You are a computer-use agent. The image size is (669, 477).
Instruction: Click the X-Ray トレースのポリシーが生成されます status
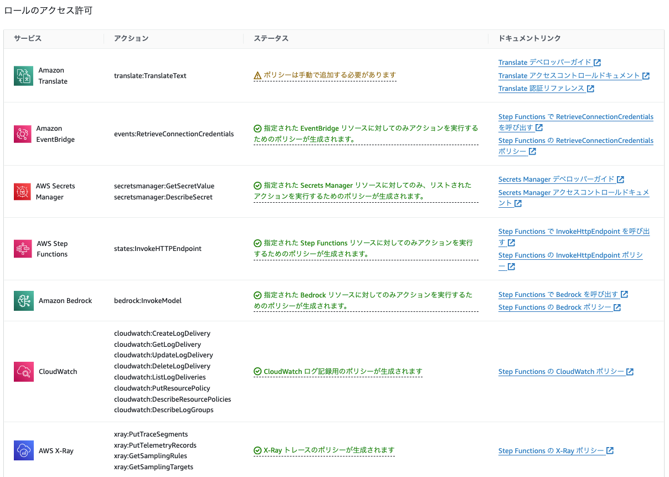click(x=324, y=451)
